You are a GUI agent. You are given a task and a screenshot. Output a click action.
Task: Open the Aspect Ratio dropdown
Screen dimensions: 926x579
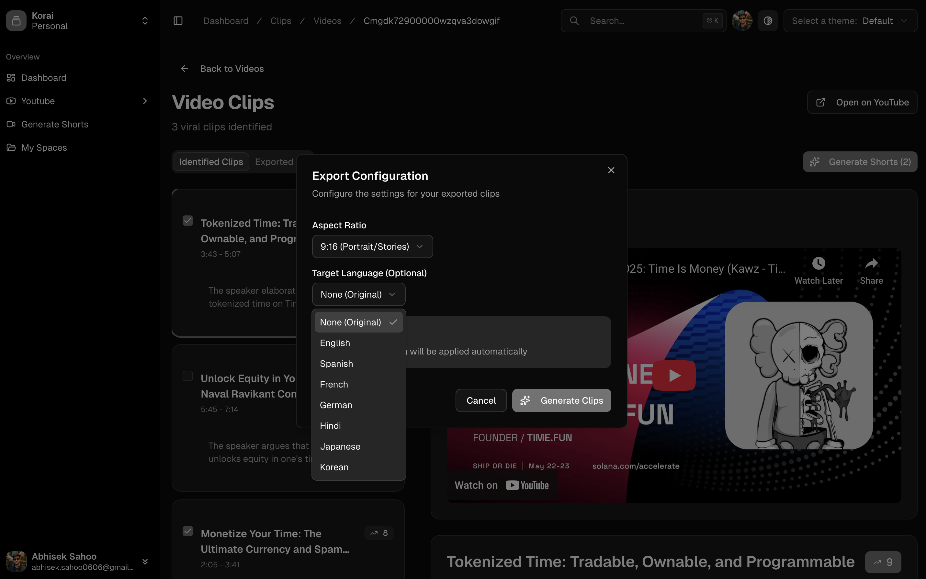coord(372,246)
